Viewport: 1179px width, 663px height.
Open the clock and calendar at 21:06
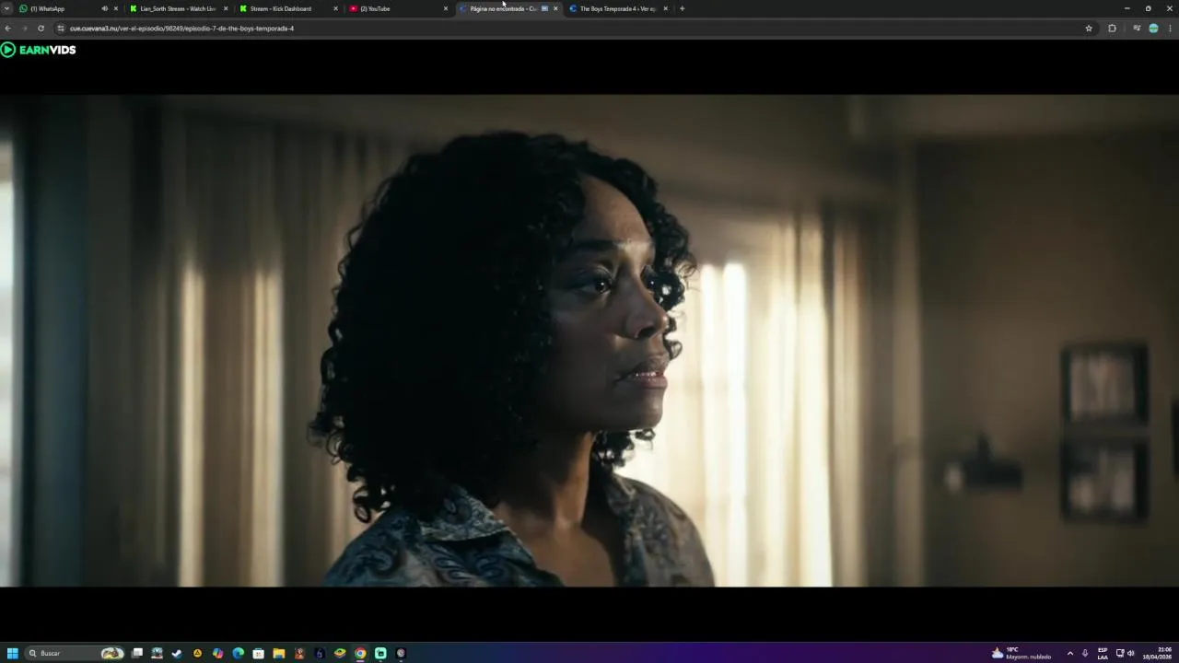(x=1159, y=653)
